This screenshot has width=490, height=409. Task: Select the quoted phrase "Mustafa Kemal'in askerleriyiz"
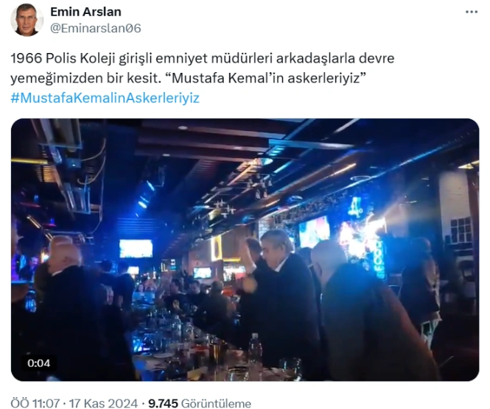265,78
